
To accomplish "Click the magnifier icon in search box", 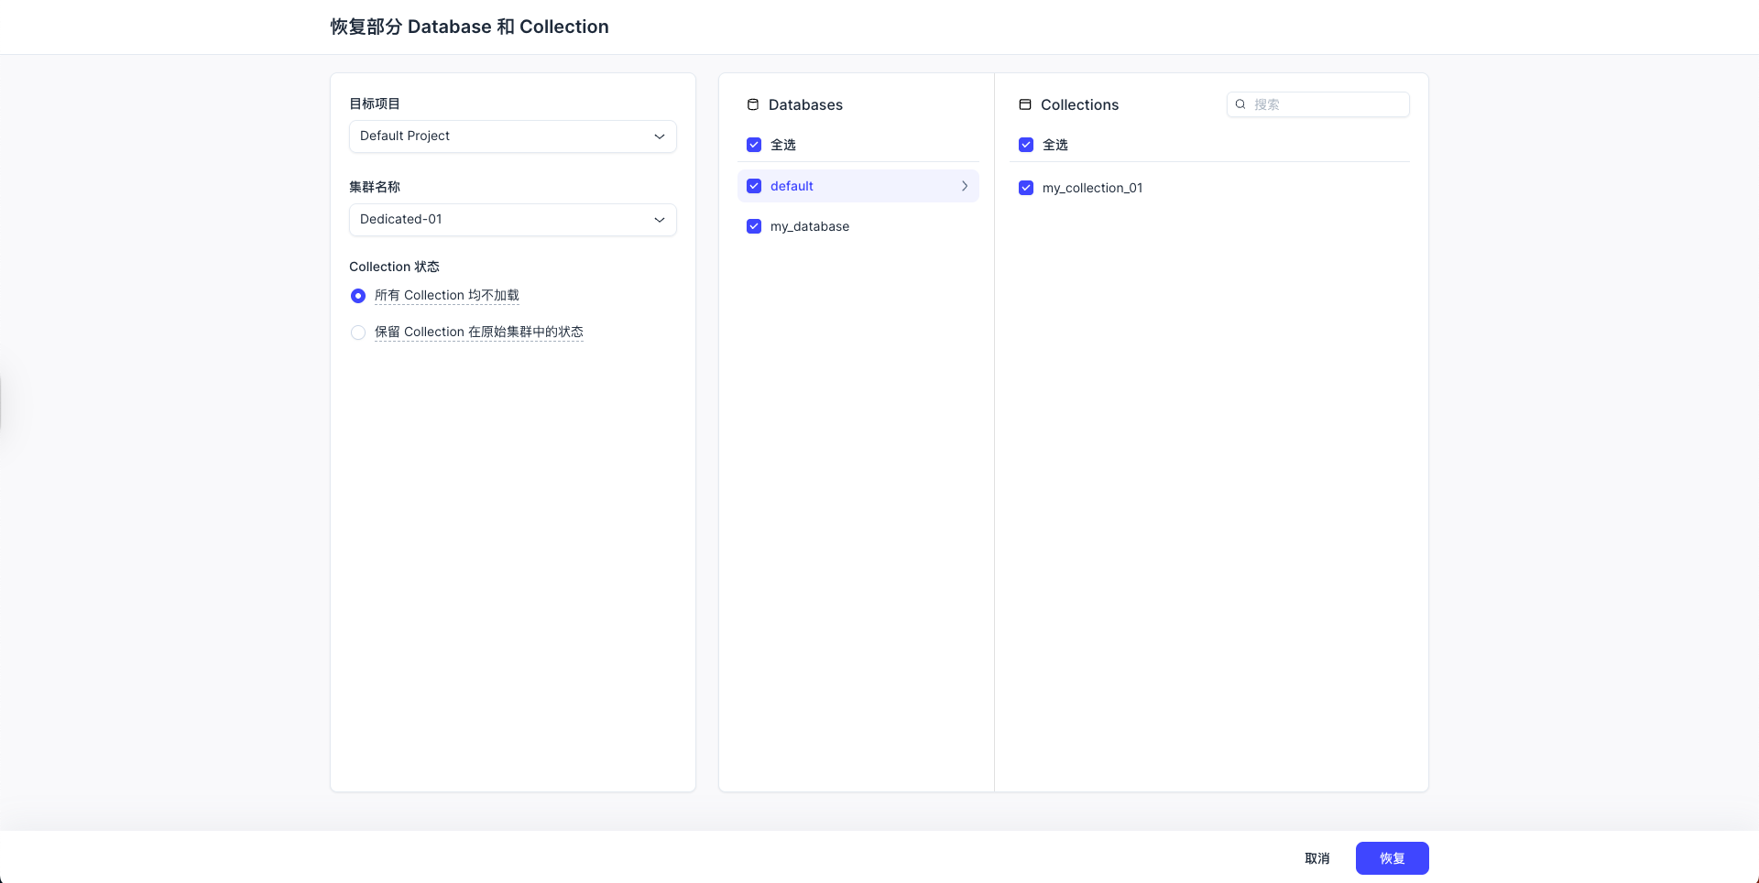I will coord(1240,104).
